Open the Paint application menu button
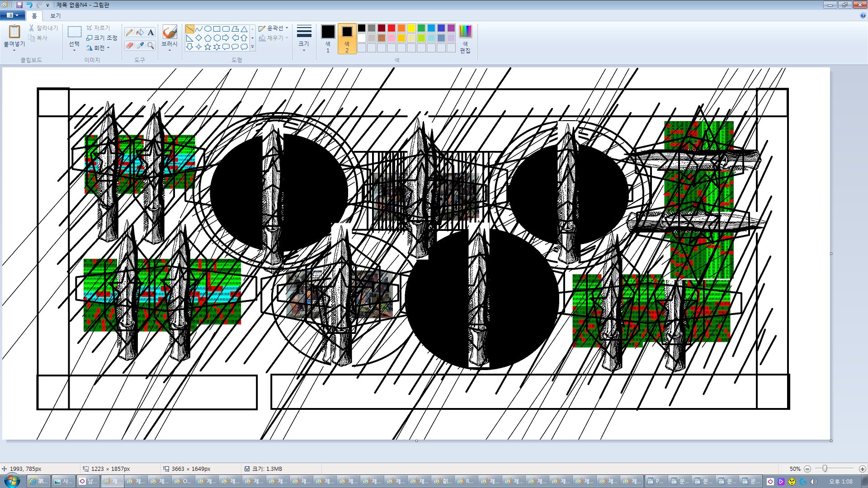Screen dimensions: 868x488 pos(12,15)
